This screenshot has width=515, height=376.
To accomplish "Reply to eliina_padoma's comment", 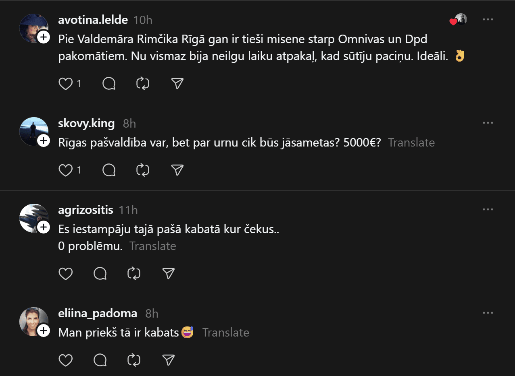I will click(x=100, y=359).
